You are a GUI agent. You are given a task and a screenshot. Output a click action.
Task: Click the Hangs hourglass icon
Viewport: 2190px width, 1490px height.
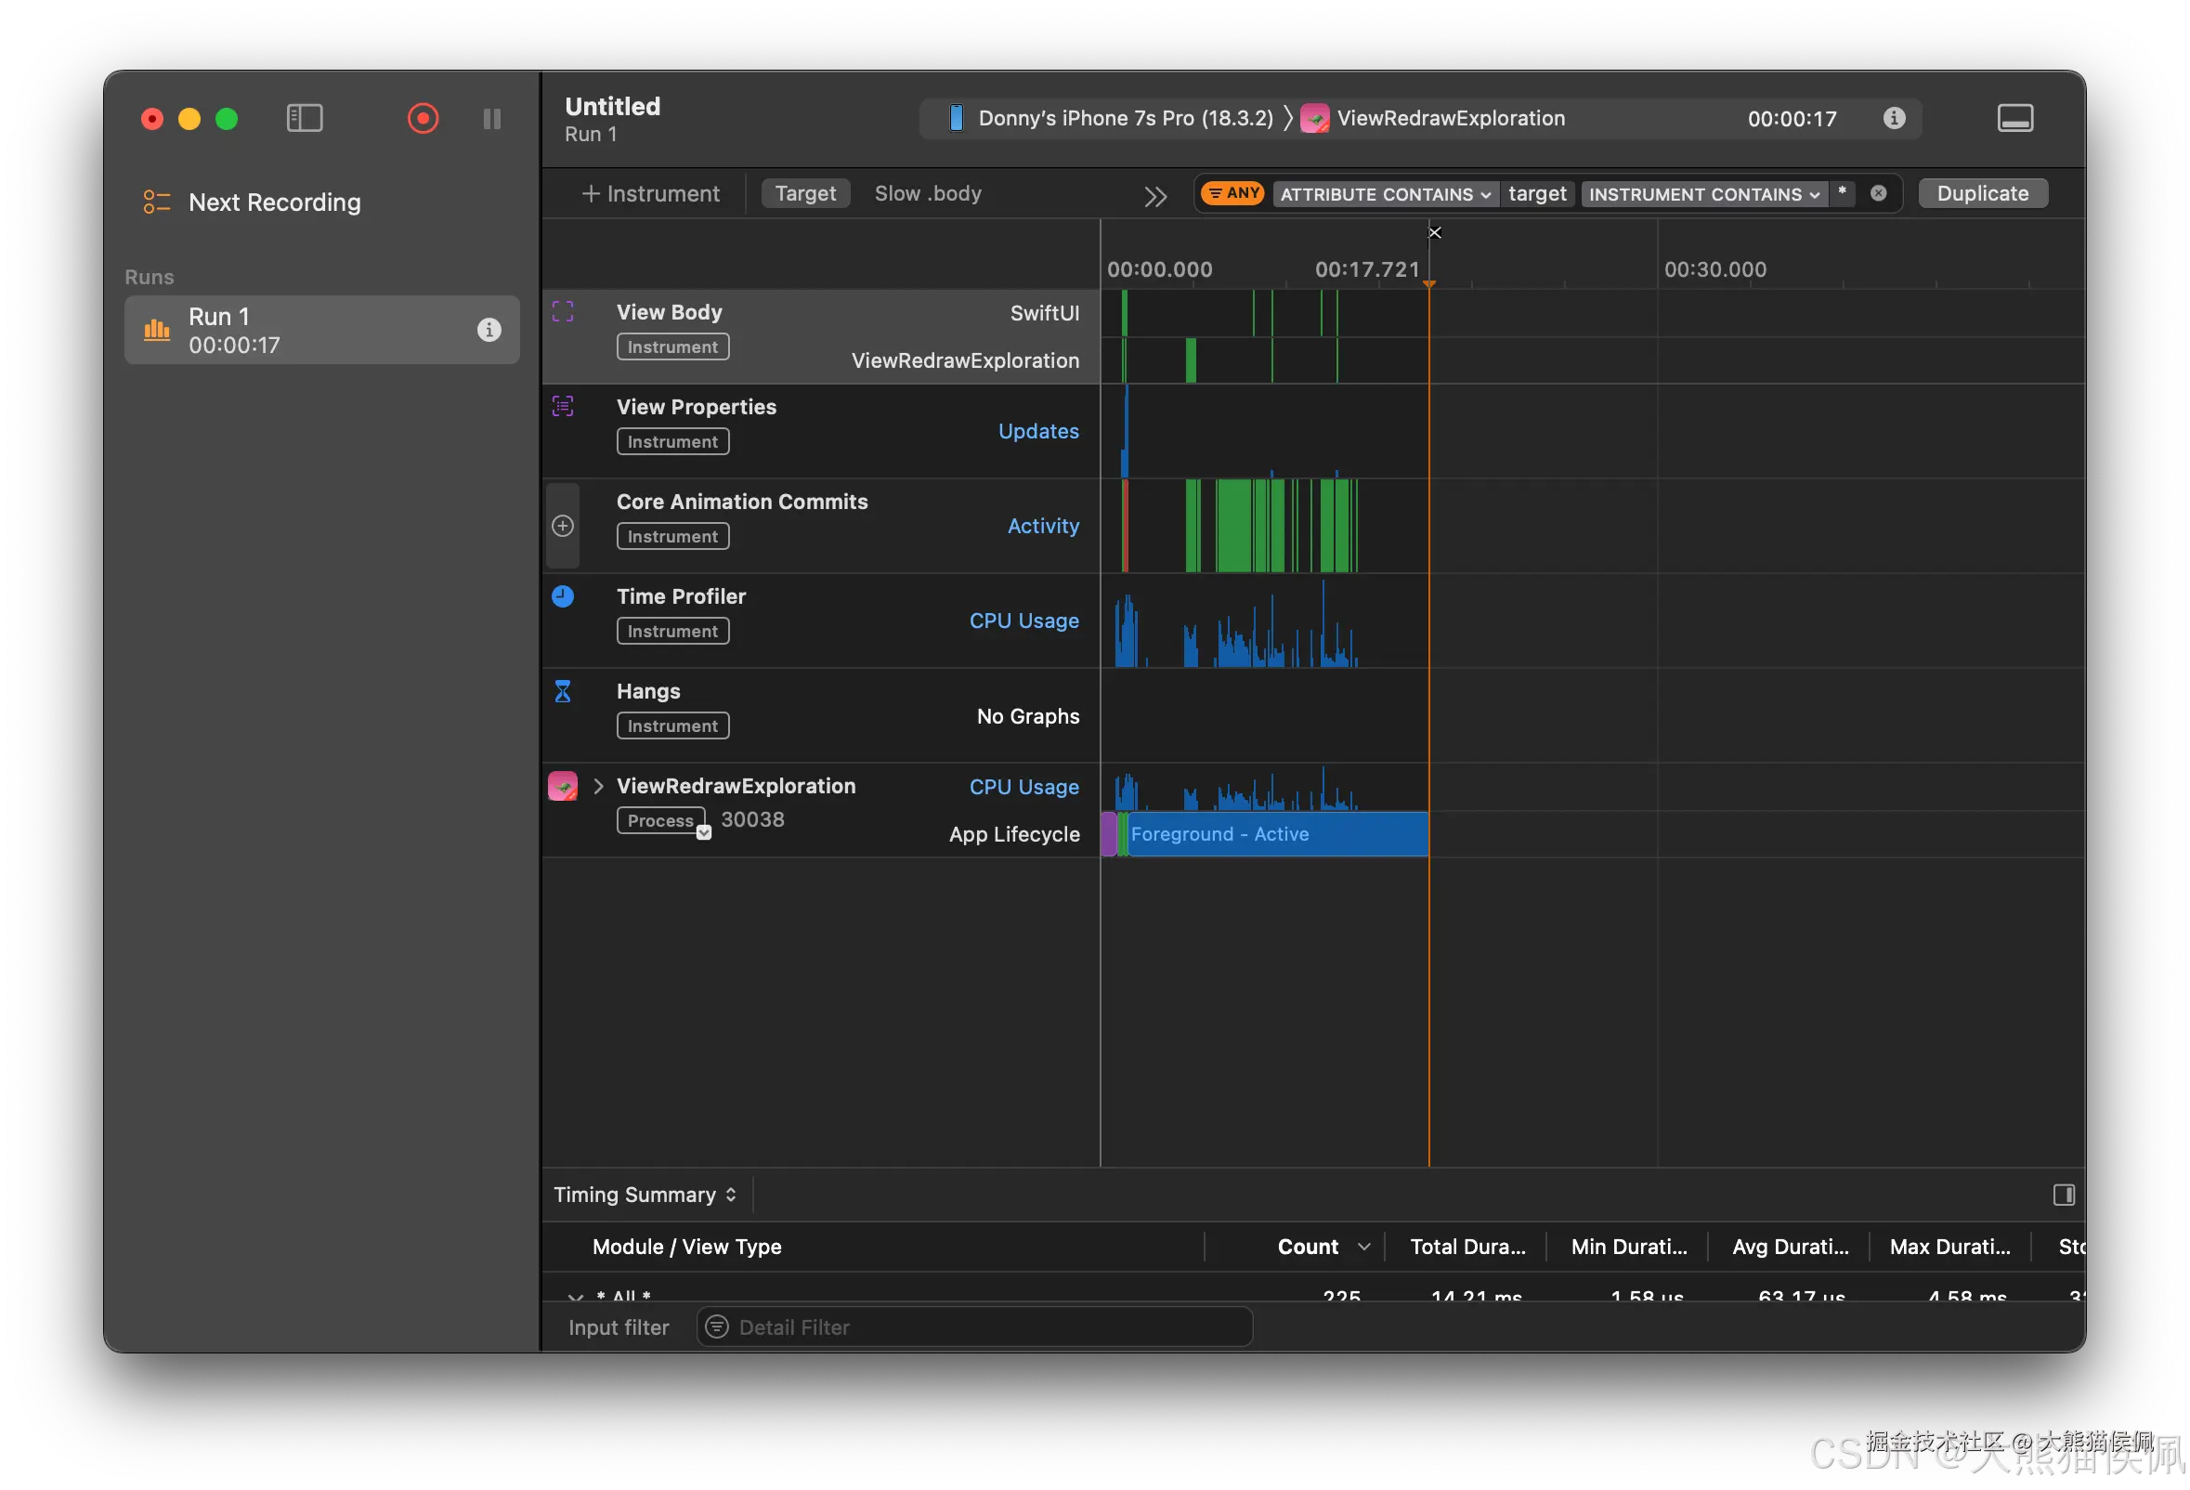pyautogui.click(x=563, y=692)
